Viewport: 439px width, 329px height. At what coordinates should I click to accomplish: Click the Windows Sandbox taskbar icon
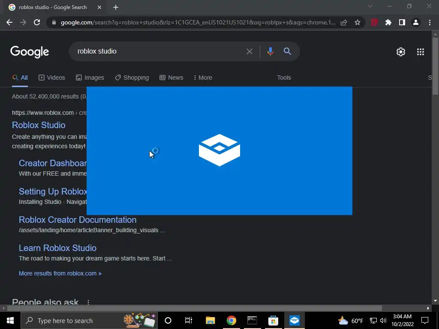click(295, 320)
